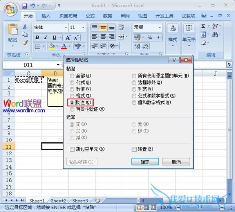Viewport: 235px width, 212px height.
Task: Increase decimal places
Action: click(x=137, y=46)
